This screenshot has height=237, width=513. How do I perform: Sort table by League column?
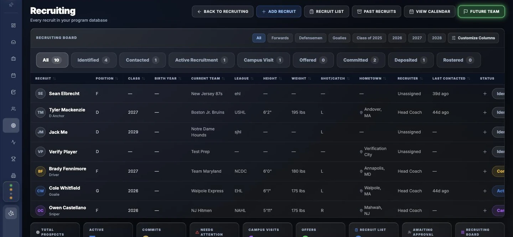[x=244, y=78]
